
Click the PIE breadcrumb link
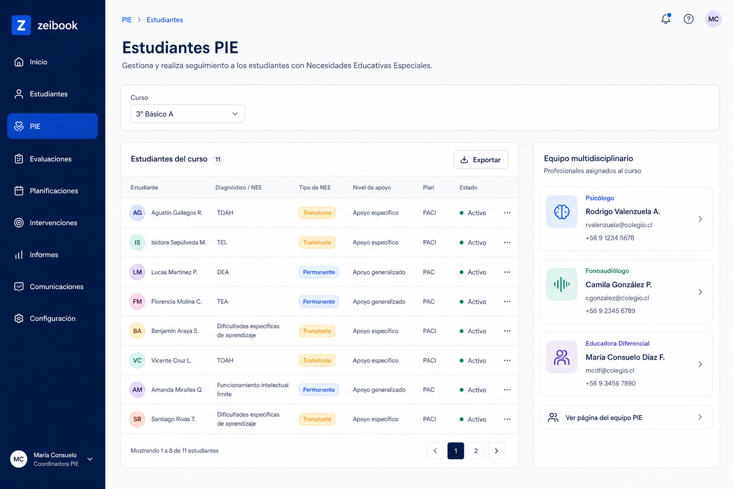(127, 20)
